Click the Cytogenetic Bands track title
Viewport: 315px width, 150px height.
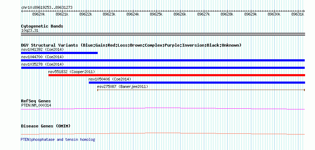coord(42,26)
